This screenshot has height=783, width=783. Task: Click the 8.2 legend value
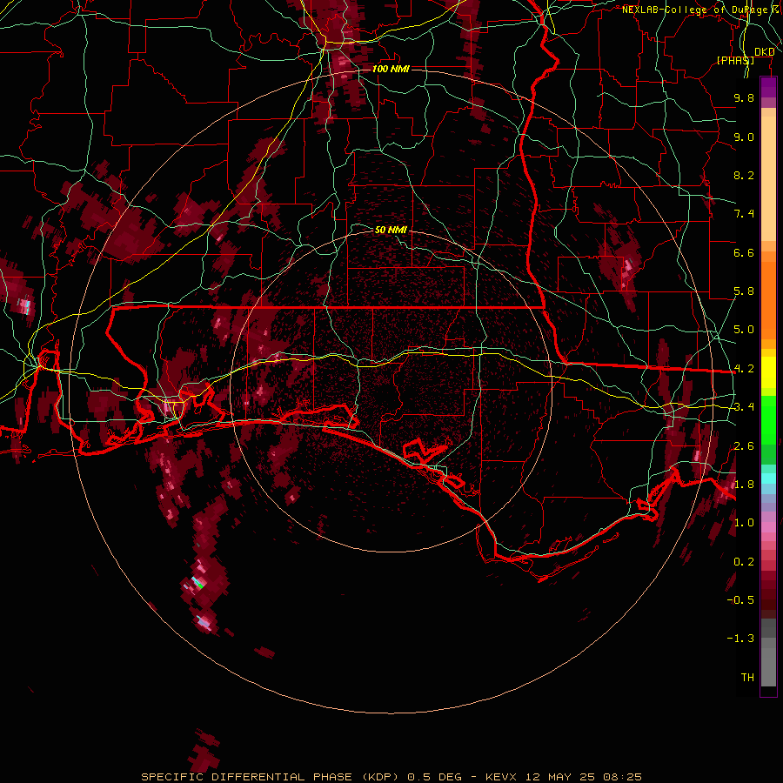pos(744,175)
